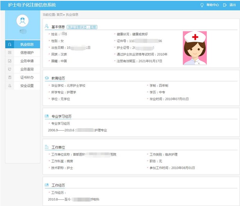The height and width of the screenshot is (206, 240).
Task: Click the 执业注册状态：在册 status badge
Action: click(x=82, y=27)
